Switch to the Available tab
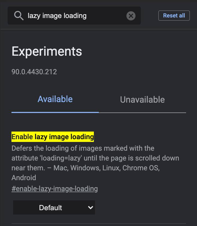The height and width of the screenshot is (226, 197). pos(55,99)
